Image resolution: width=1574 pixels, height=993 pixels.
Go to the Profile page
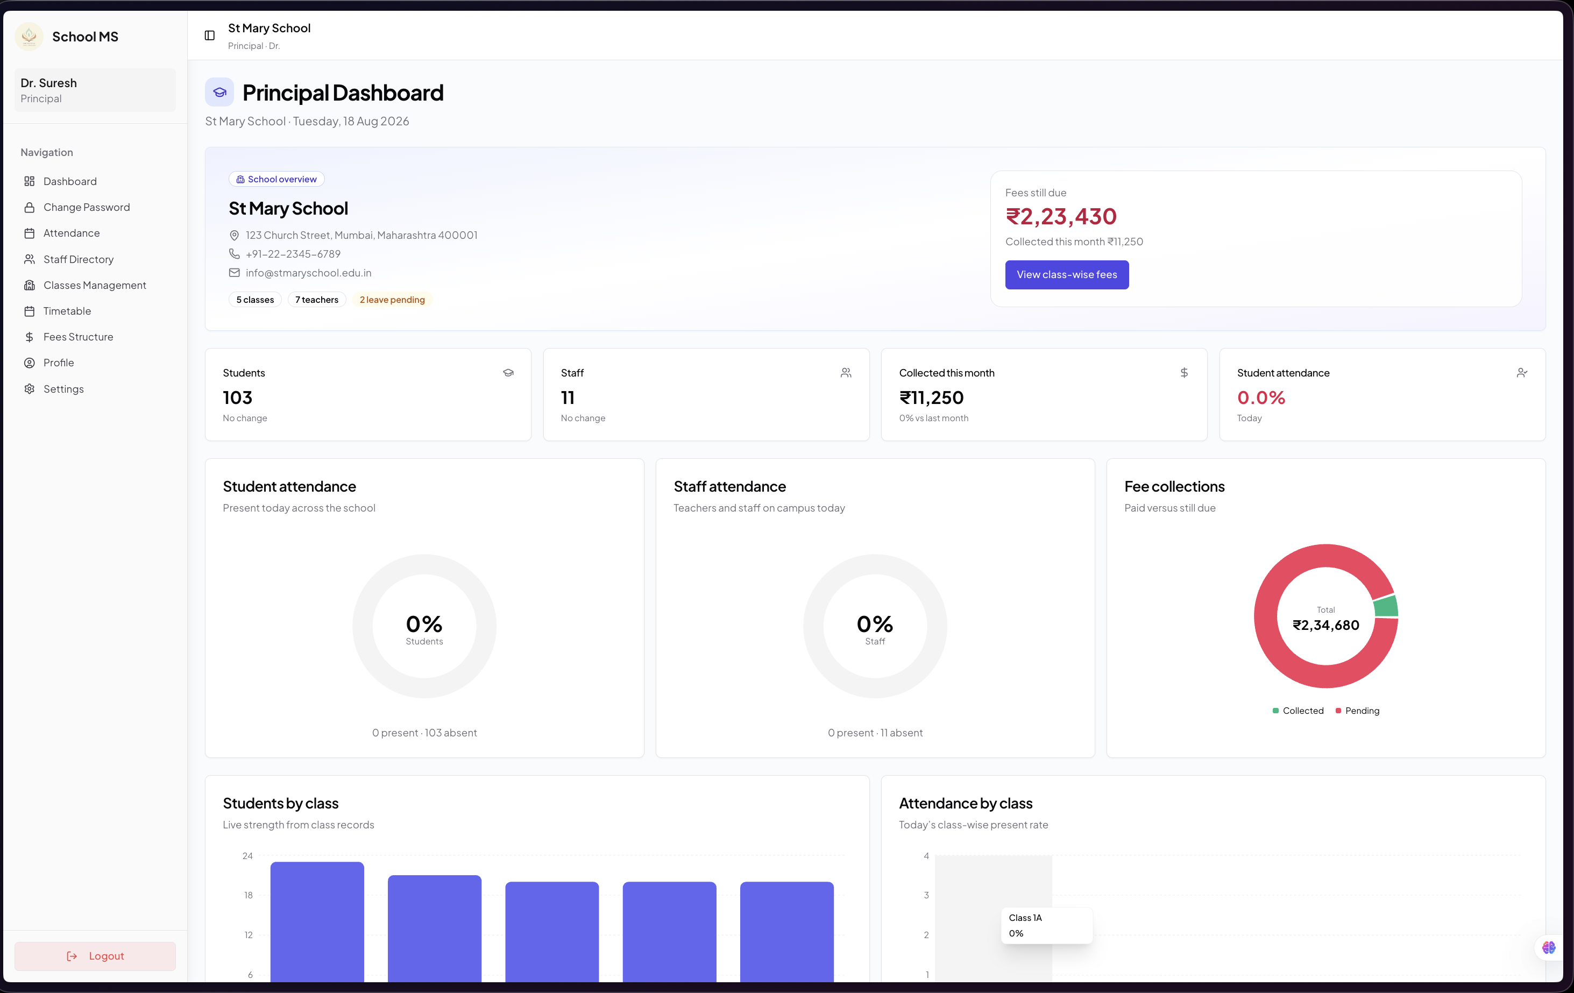pyautogui.click(x=95, y=363)
